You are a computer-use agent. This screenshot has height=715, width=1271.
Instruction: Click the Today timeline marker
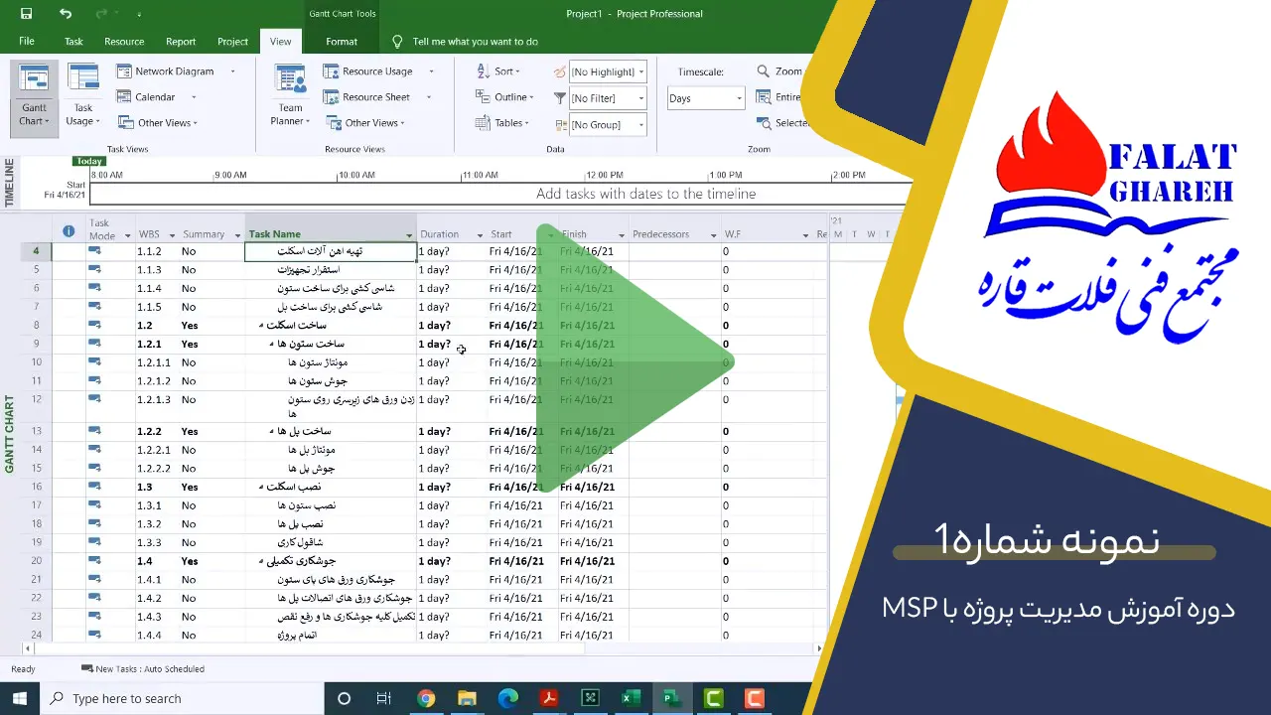[89, 161]
